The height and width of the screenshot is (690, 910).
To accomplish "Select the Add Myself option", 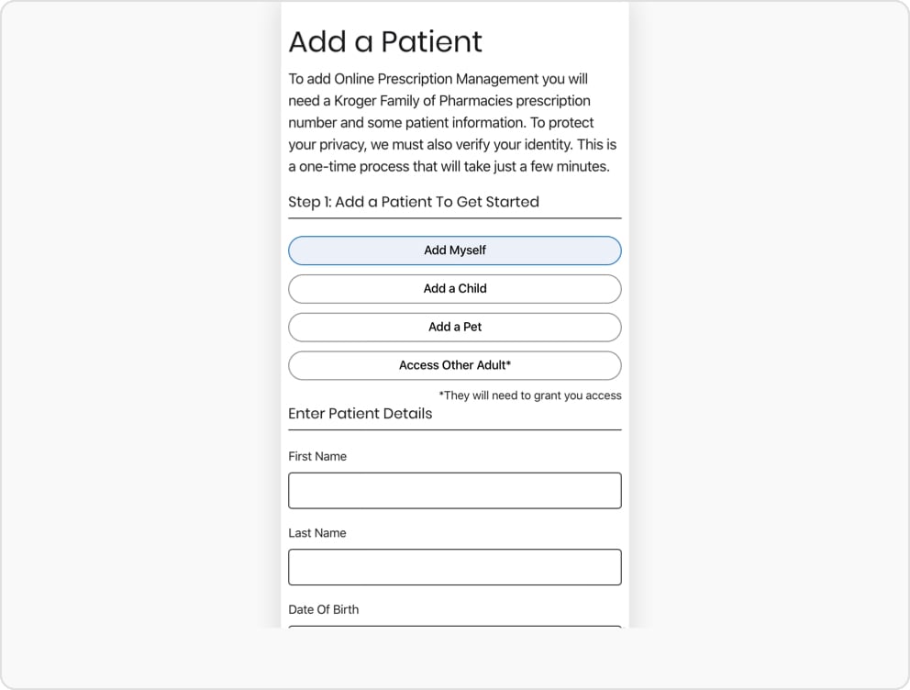I will pos(454,250).
